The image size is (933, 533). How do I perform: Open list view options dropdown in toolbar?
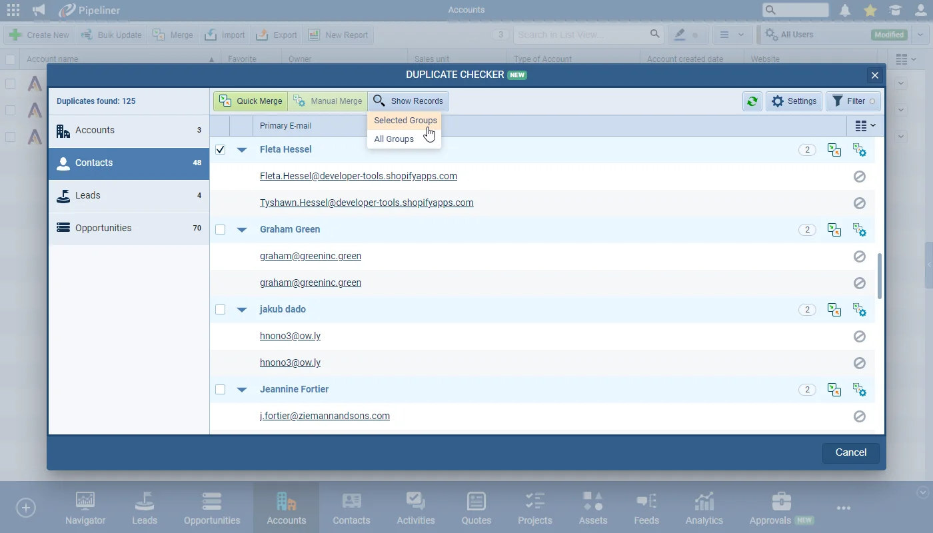point(732,35)
